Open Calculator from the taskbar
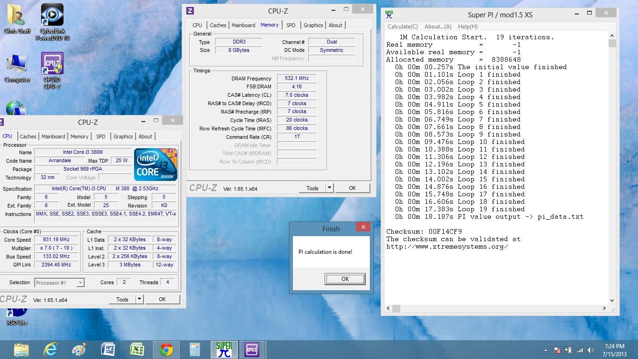The image size is (638, 359). click(x=195, y=350)
